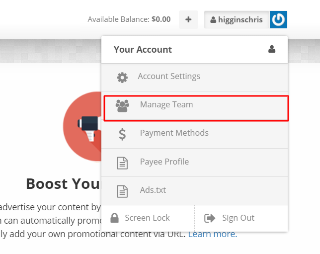This screenshot has height=254, width=320.
Task: Open Payment Methods
Action: tap(194, 134)
